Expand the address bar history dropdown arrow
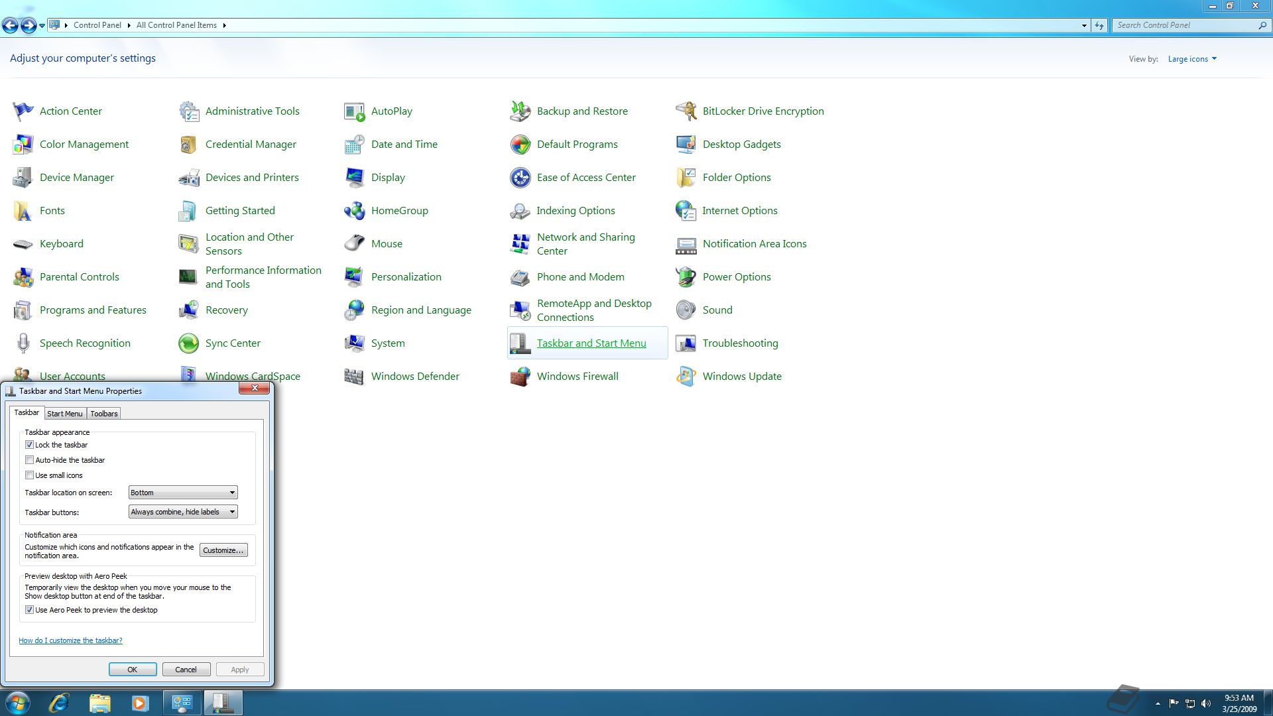 coord(1084,25)
